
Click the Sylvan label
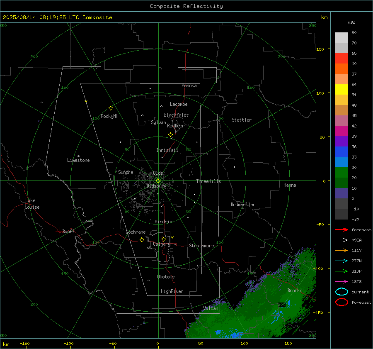tap(158, 122)
